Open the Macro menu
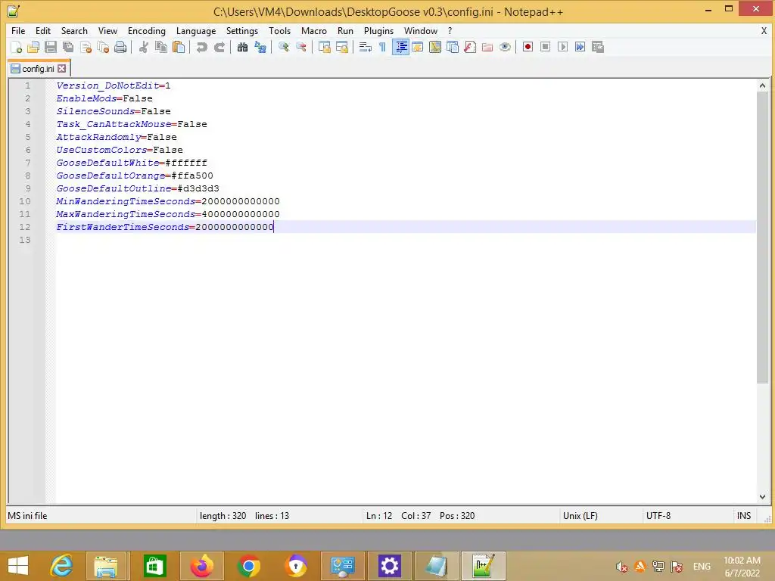Image resolution: width=775 pixels, height=581 pixels. [x=314, y=30]
